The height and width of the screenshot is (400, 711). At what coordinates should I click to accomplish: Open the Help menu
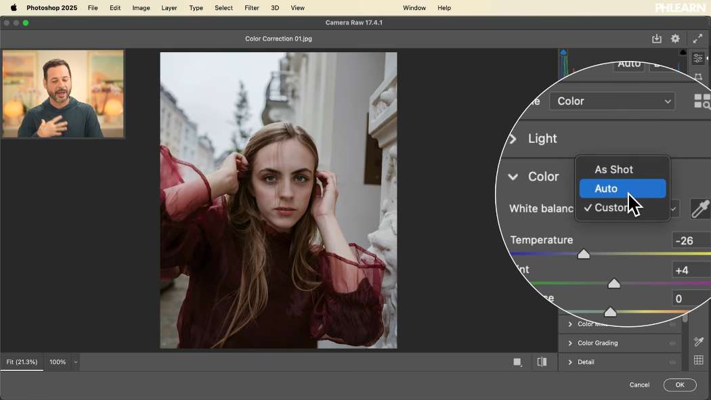coord(444,7)
